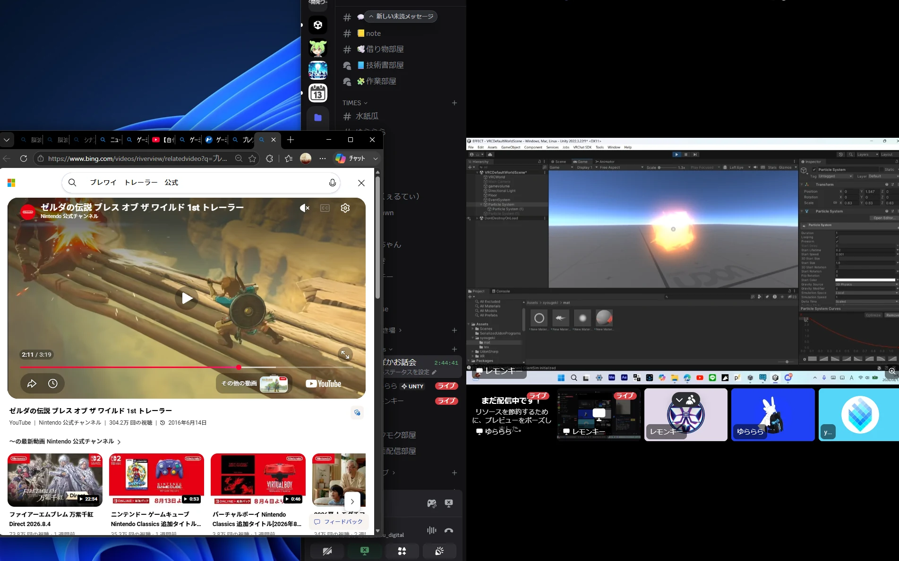Add this page to browser favorites
Image resolution: width=899 pixels, height=561 pixels.
(x=252, y=159)
